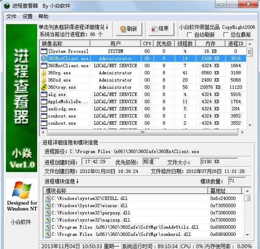Screen dimensions: 260x249
Task: Select the audiodg.exe process name
Action: (62, 109)
